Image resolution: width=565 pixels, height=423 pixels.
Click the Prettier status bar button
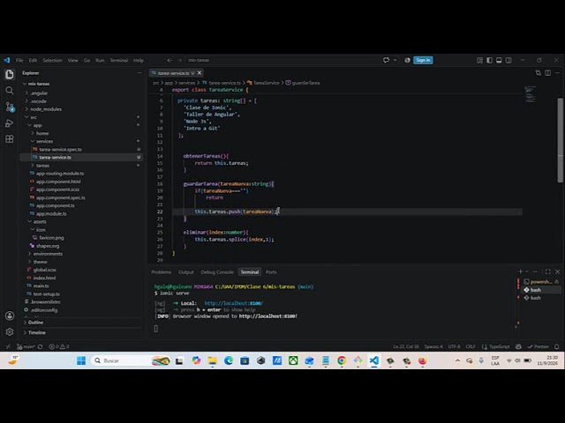538,346
